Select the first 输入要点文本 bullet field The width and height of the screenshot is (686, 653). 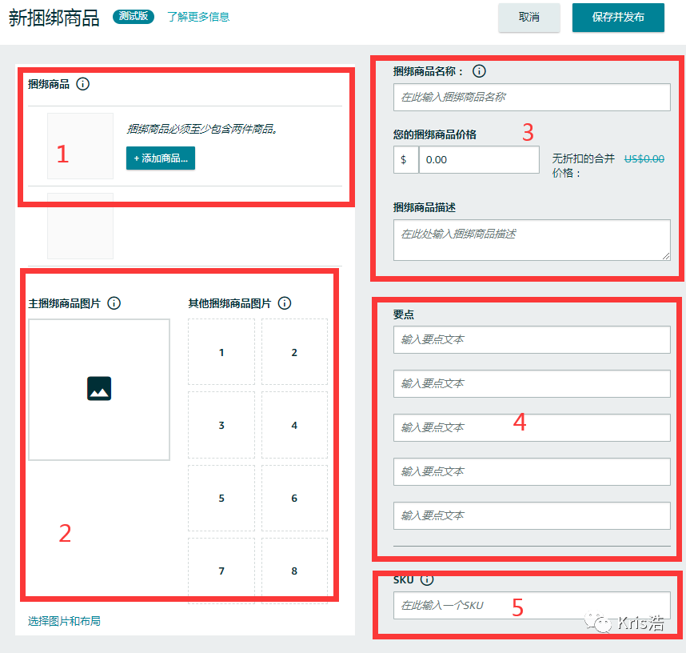(x=532, y=339)
